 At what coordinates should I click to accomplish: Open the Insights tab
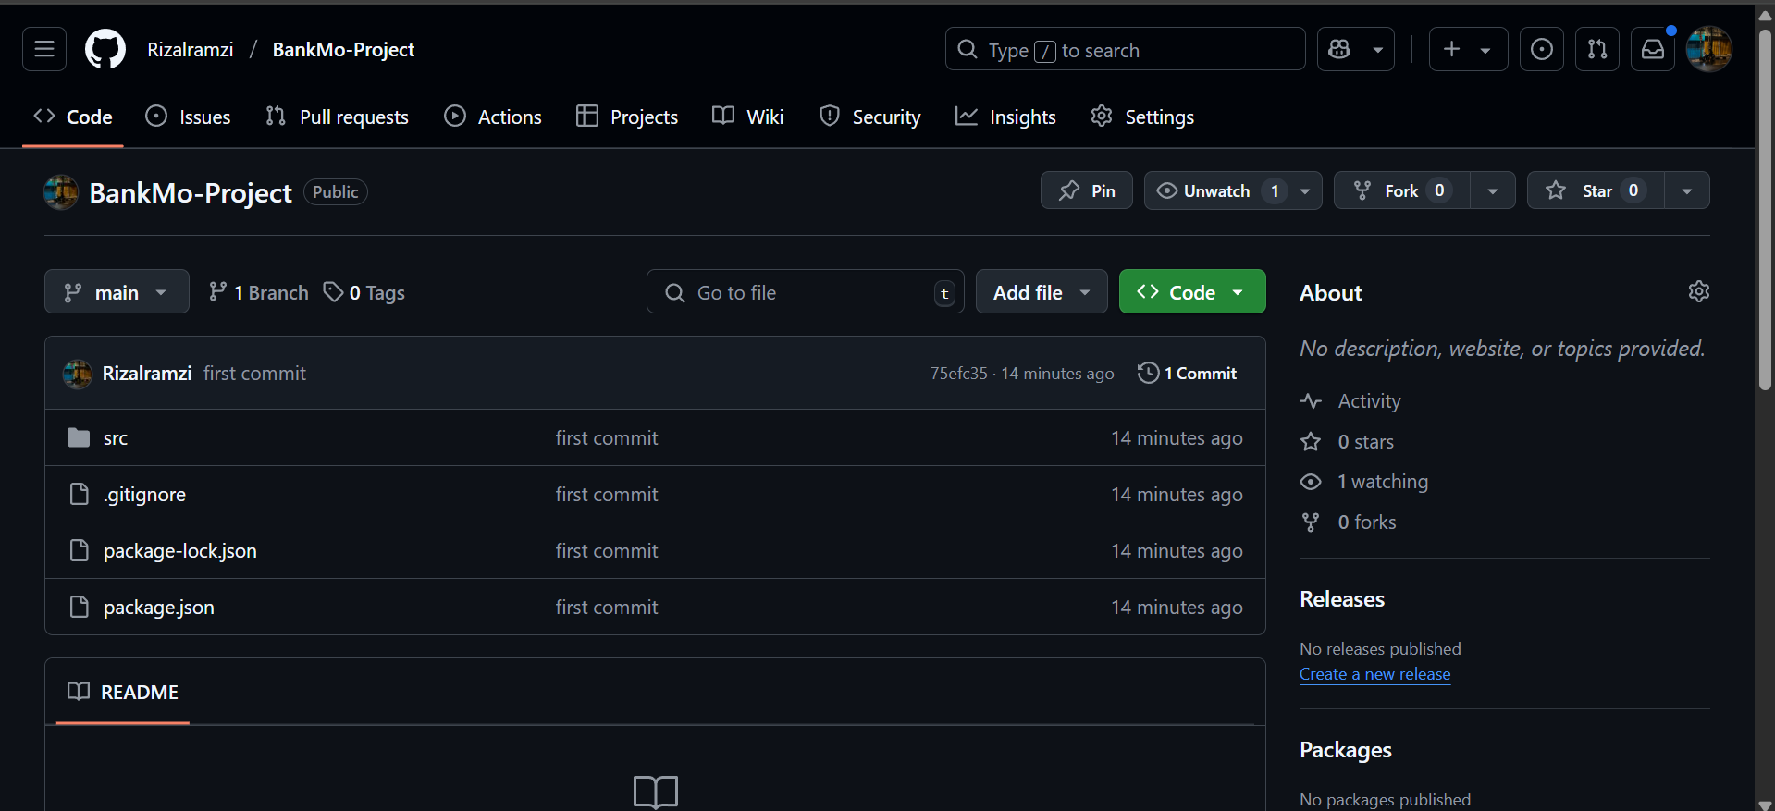[x=1005, y=117]
